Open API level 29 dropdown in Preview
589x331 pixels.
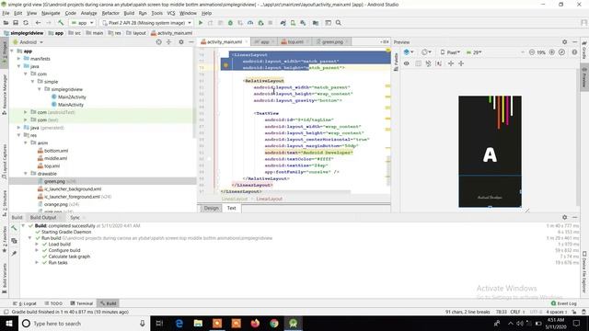[x=474, y=52]
